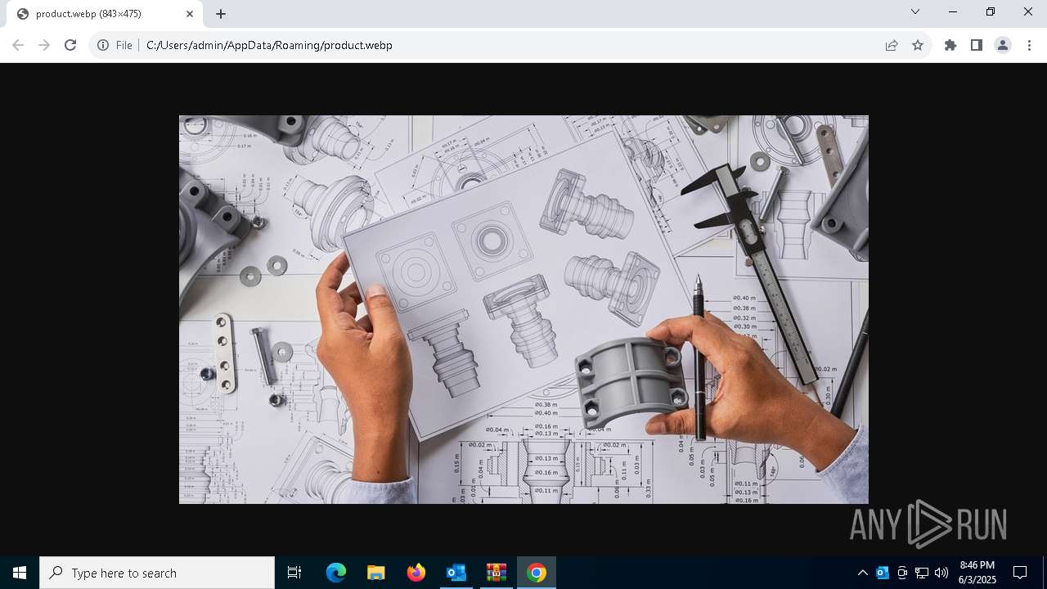Open the clock showing 8:46 PM
This screenshot has height=589, width=1047.
(977, 573)
